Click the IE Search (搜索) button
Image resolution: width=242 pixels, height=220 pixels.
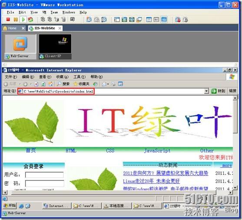(63, 84)
